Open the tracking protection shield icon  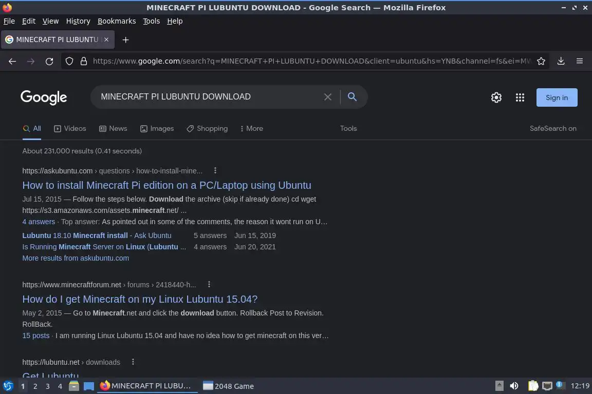pyautogui.click(x=69, y=61)
